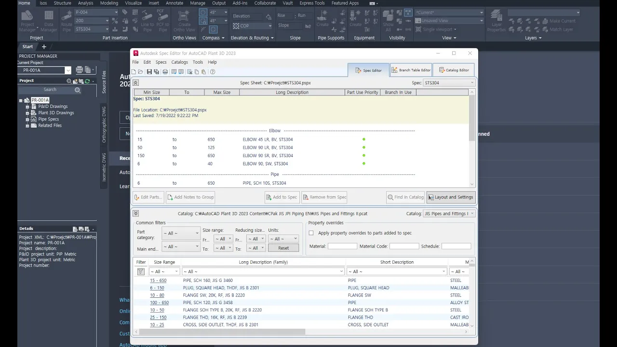The image size is (617, 347).
Task: Click the Reset filters button
Action: click(283, 248)
